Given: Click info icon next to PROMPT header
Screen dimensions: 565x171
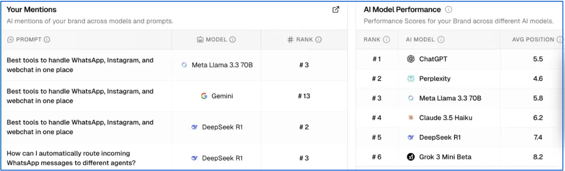Looking at the screenshot, I should coord(47,39).
